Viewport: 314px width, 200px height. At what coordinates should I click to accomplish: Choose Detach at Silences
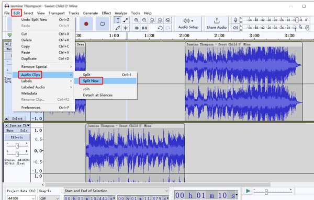(105, 95)
